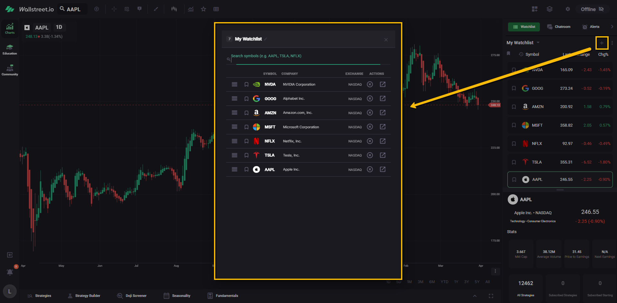617x303 pixels.
Task: Toggle bookmark flag for AMZN in sidebar
Action: tap(514, 107)
